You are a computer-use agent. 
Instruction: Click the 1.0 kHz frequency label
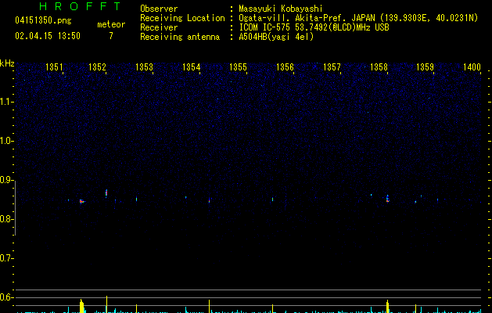click(6, 141)
